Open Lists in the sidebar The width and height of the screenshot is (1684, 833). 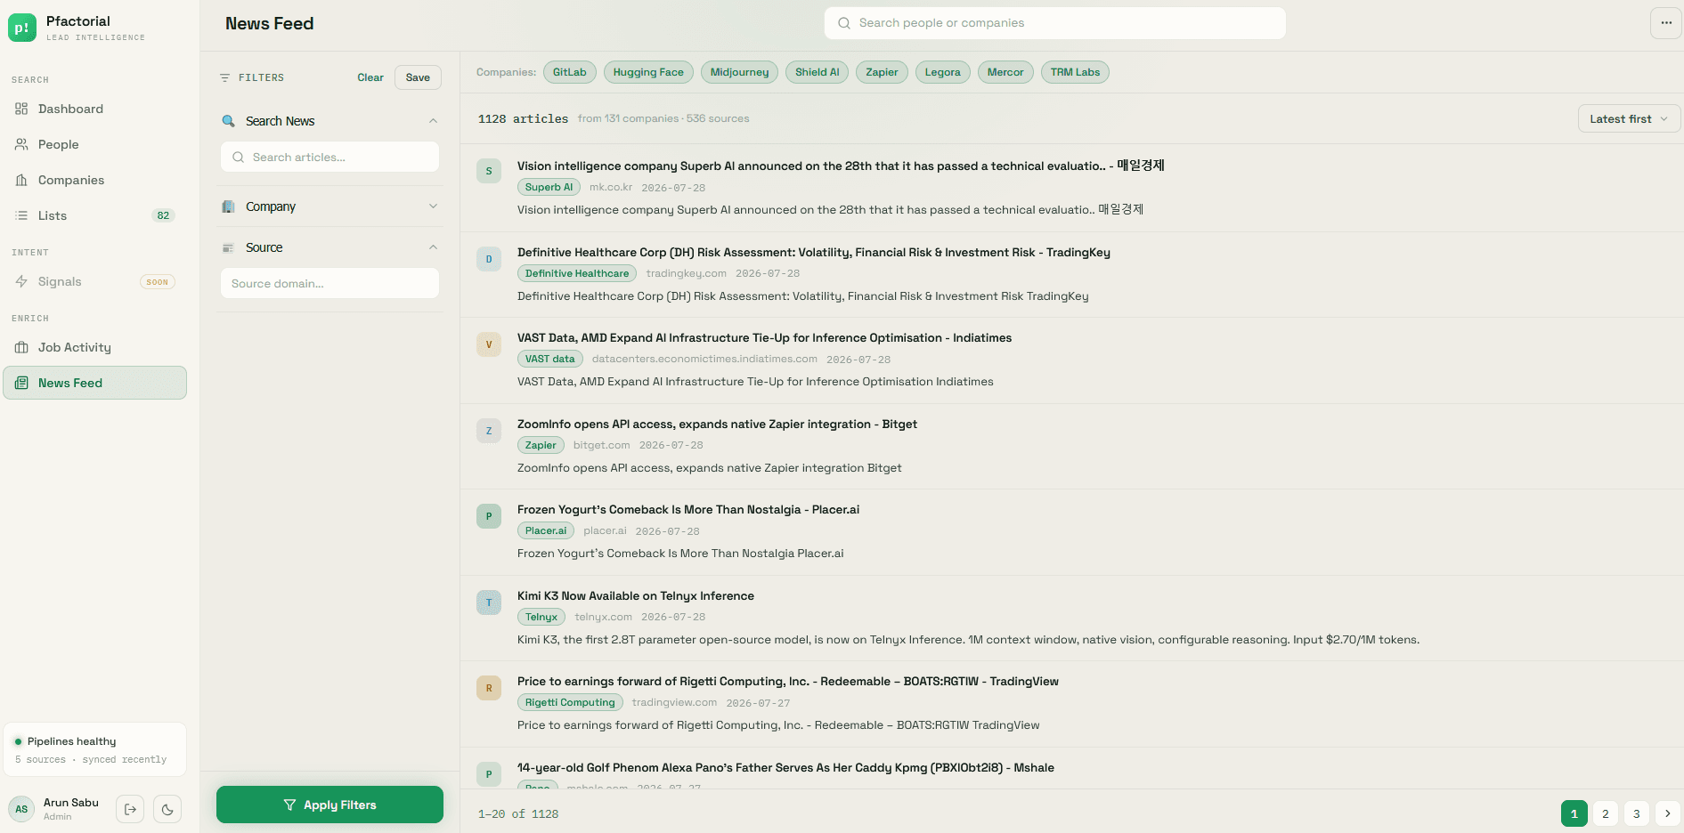(x=94, y=215)
